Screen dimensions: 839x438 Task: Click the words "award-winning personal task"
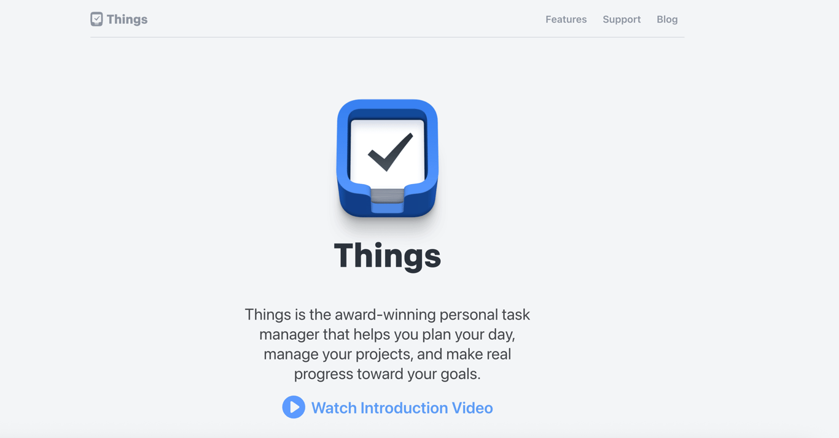[x=432, y=315]
